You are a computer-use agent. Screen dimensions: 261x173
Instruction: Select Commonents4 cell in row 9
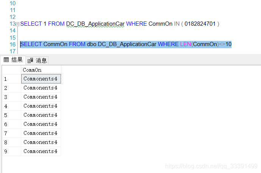[x=41, y=151]
